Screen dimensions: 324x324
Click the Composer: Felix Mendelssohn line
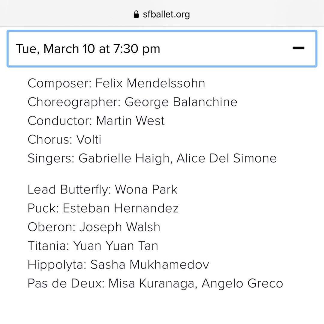tap(116, 83)
